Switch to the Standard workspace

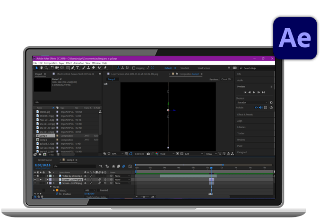point(185,68)
